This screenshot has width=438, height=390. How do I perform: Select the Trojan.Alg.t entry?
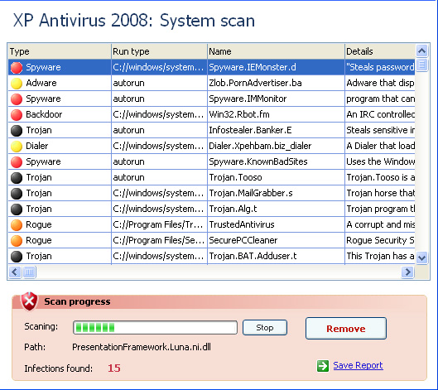click(276, 209)
